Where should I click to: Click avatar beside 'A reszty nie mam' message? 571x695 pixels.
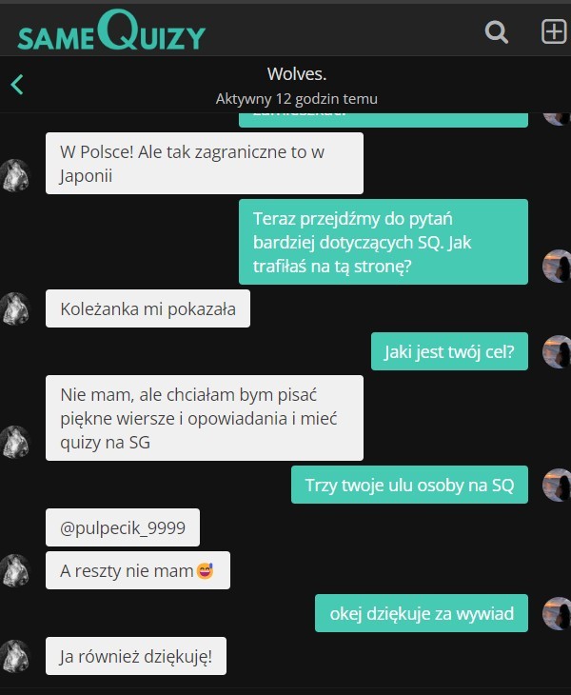coord(14,570)
